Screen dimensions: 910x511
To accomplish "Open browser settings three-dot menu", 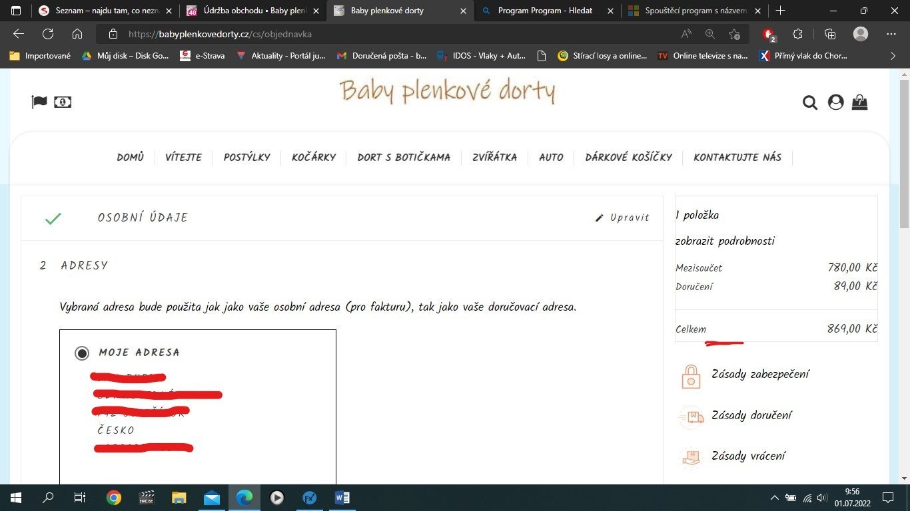I will (891, 34).
